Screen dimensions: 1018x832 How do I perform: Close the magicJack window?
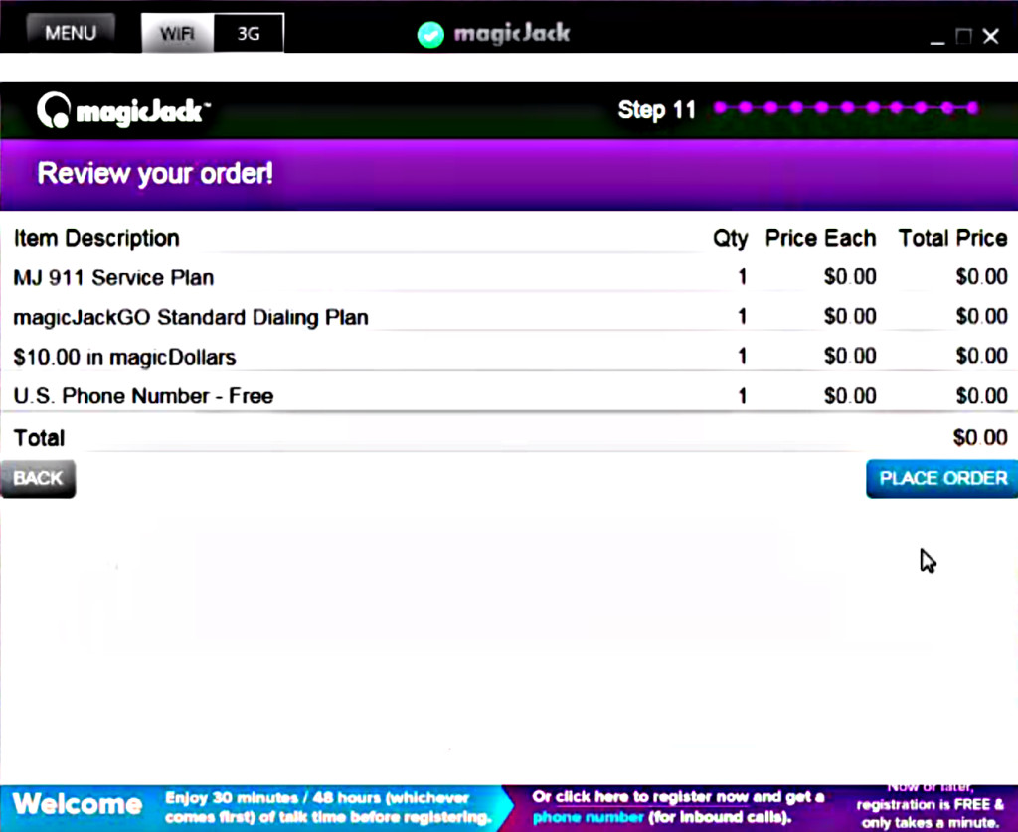click(990, 37)
